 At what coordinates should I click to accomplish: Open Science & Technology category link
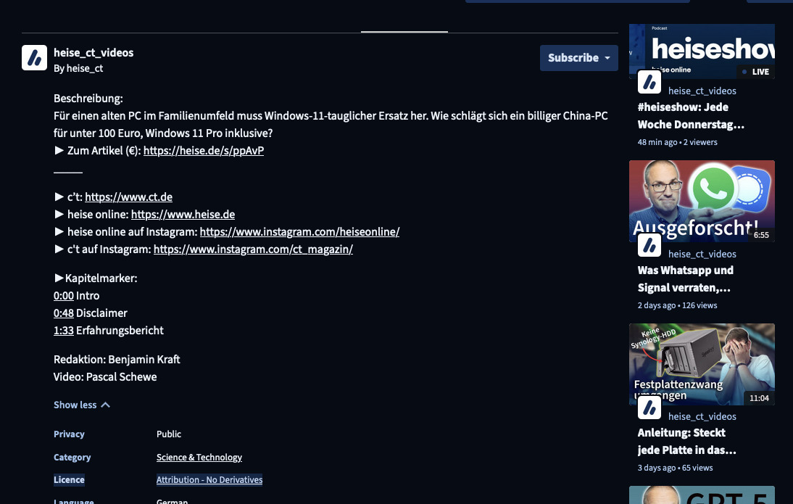pos(199,457)
